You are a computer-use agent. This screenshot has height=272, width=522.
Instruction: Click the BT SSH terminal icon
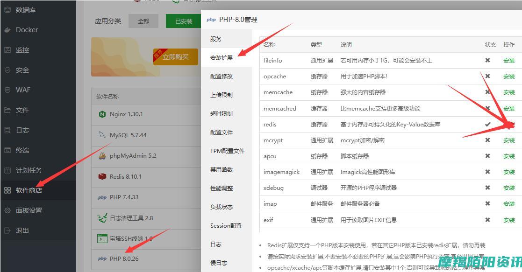[x=102, y=239]
